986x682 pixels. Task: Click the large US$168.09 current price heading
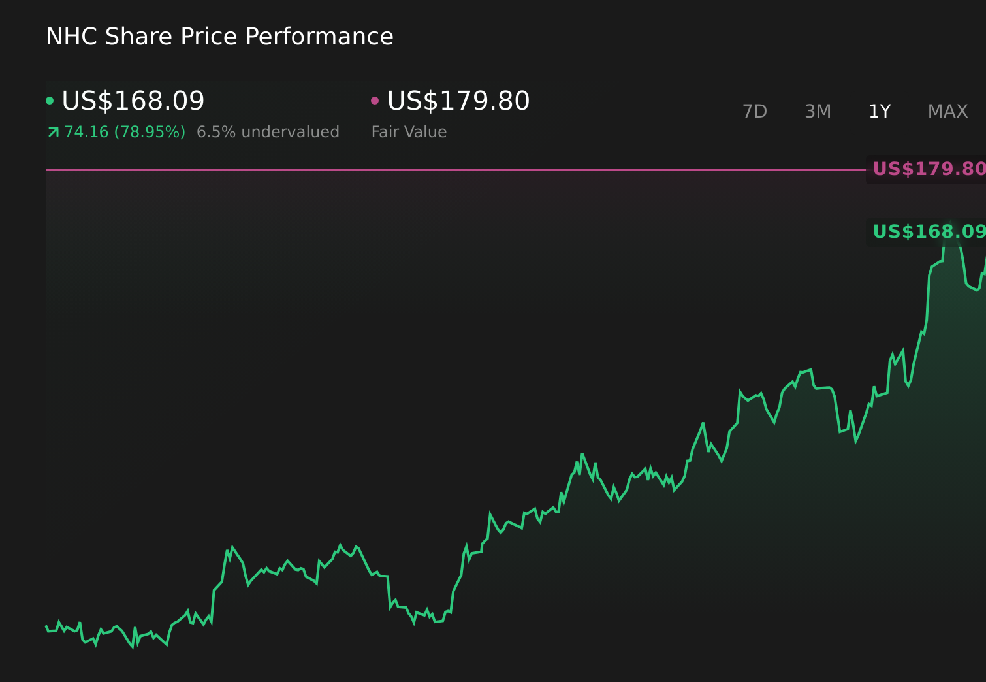click(133, 101)
